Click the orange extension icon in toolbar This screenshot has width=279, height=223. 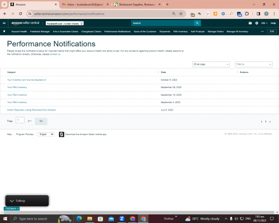[x=215, y=14]
